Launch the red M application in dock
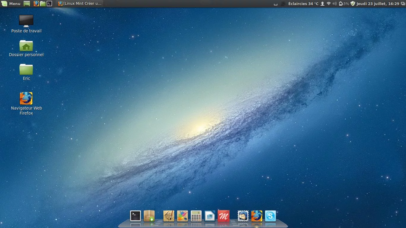 click(x=224, y=216)
